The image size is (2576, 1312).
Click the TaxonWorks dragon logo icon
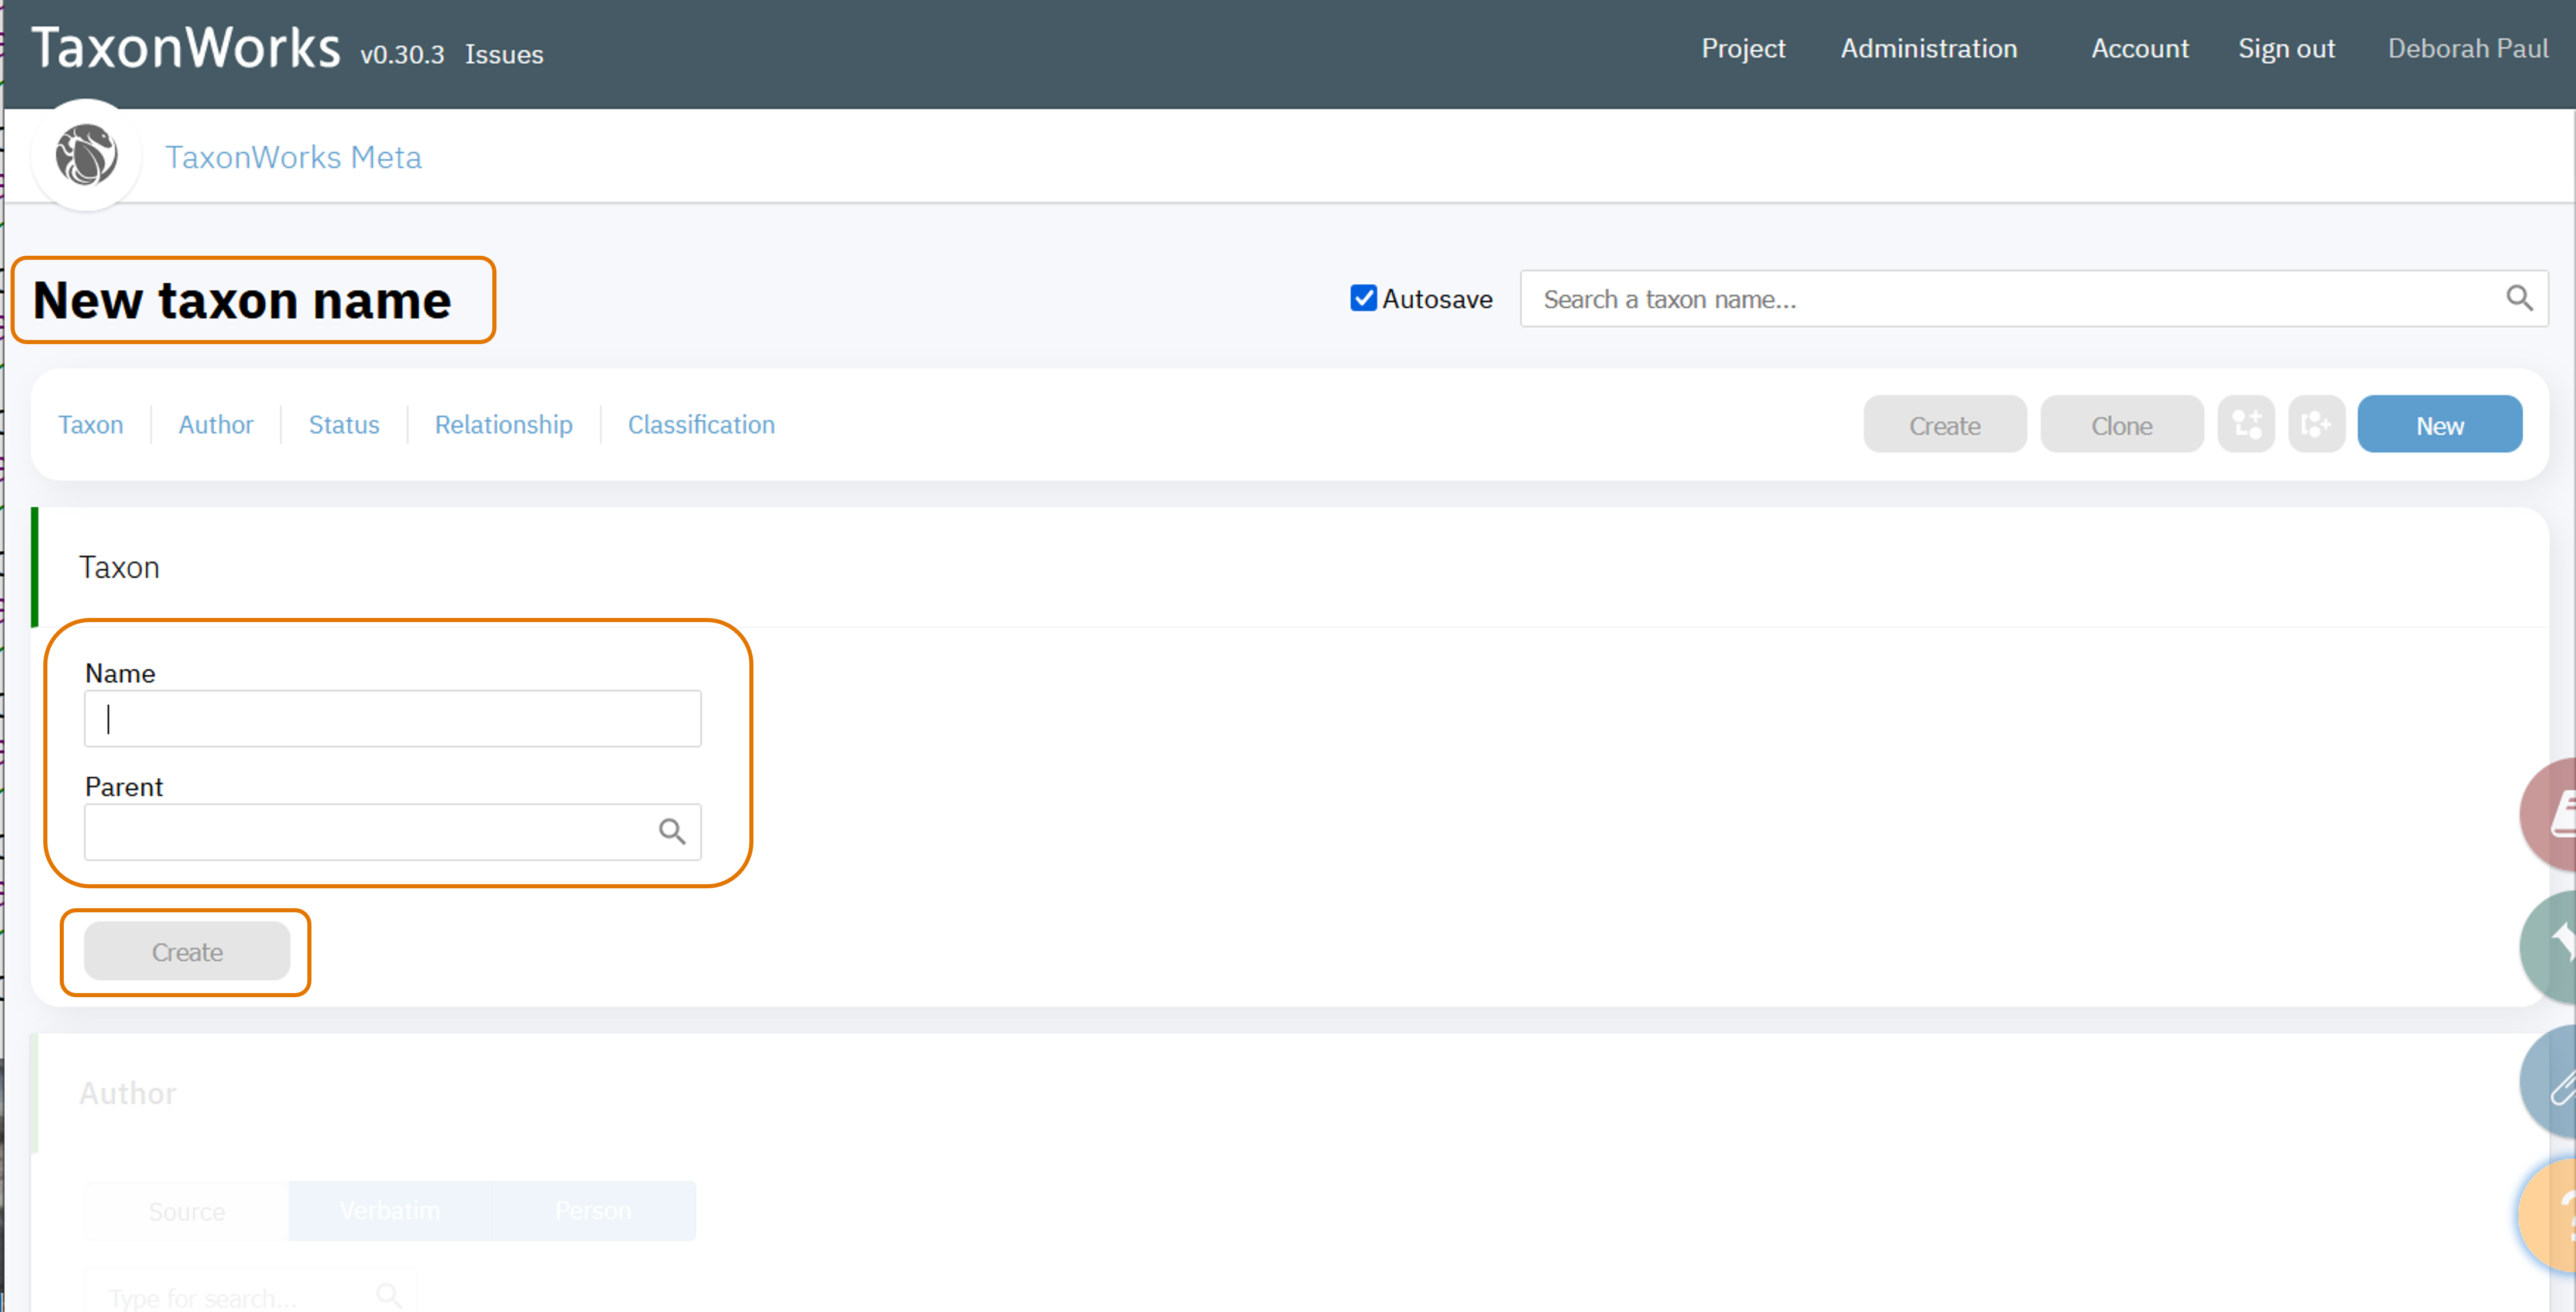coord(86,155)
